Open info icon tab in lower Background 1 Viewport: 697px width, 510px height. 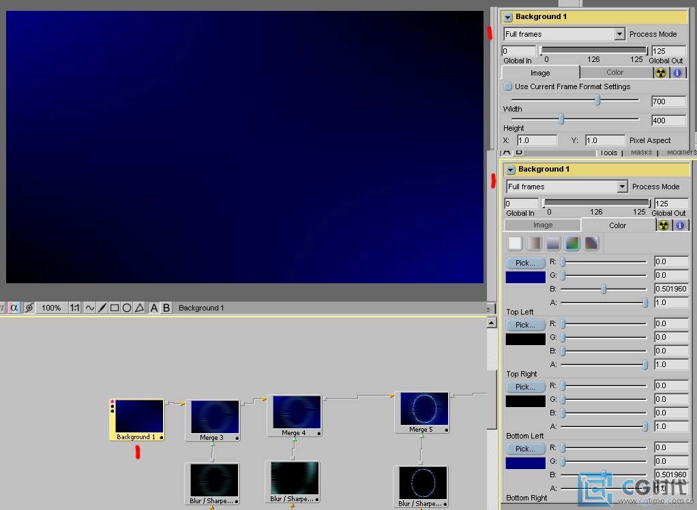click(x=680, y=225)
